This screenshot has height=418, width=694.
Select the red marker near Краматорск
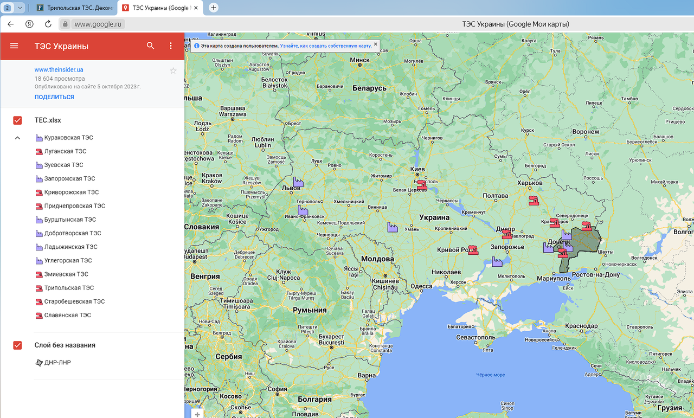[x=555, y=222]
